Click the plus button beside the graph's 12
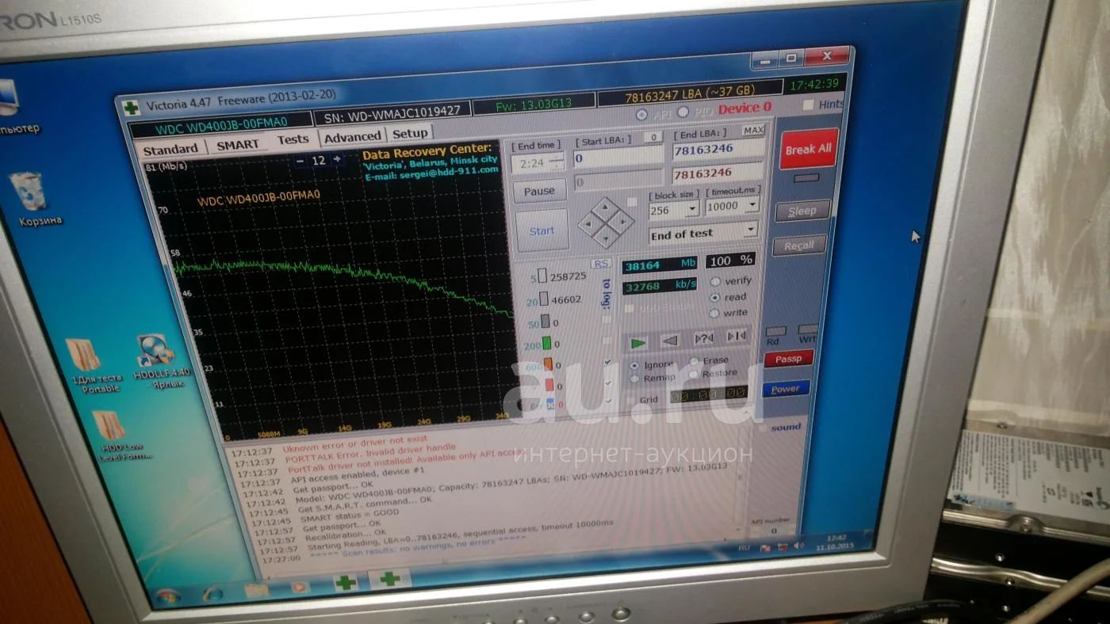1110x624 pixels. pos(337,159)
